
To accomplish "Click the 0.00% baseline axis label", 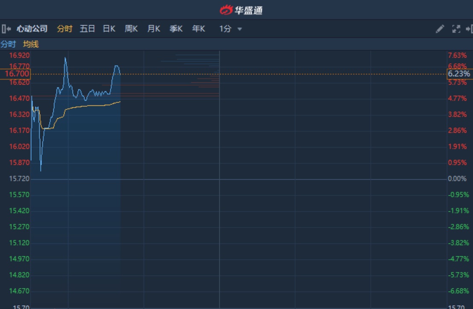I will point(457,178).
